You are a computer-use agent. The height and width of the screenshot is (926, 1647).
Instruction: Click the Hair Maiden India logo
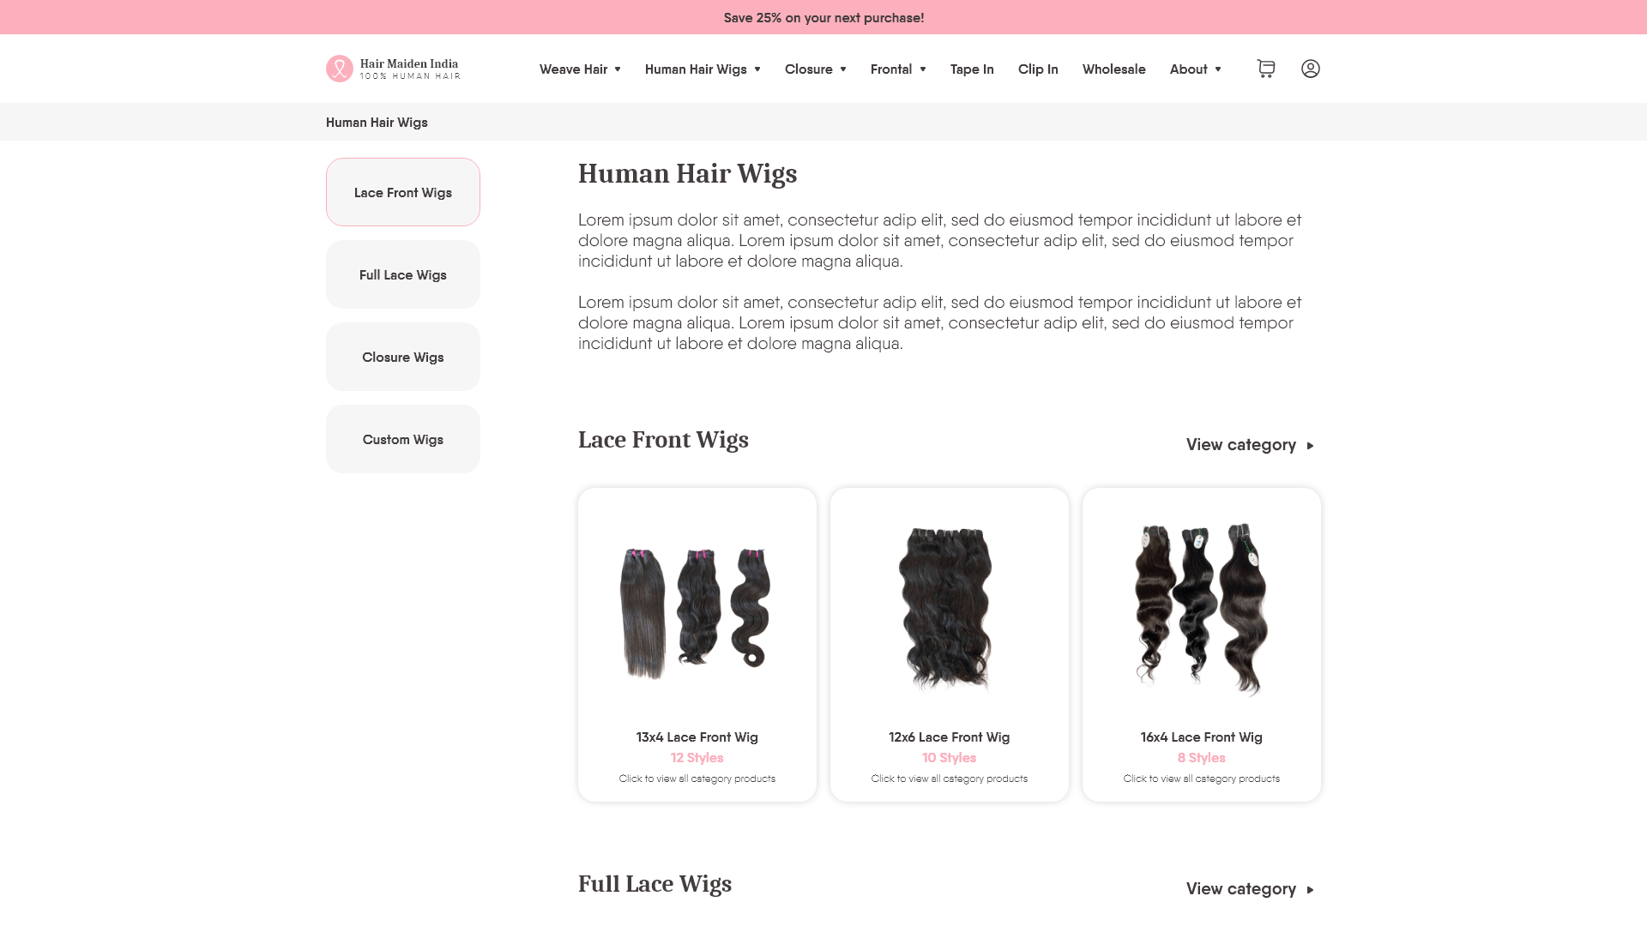pos(394,69)
